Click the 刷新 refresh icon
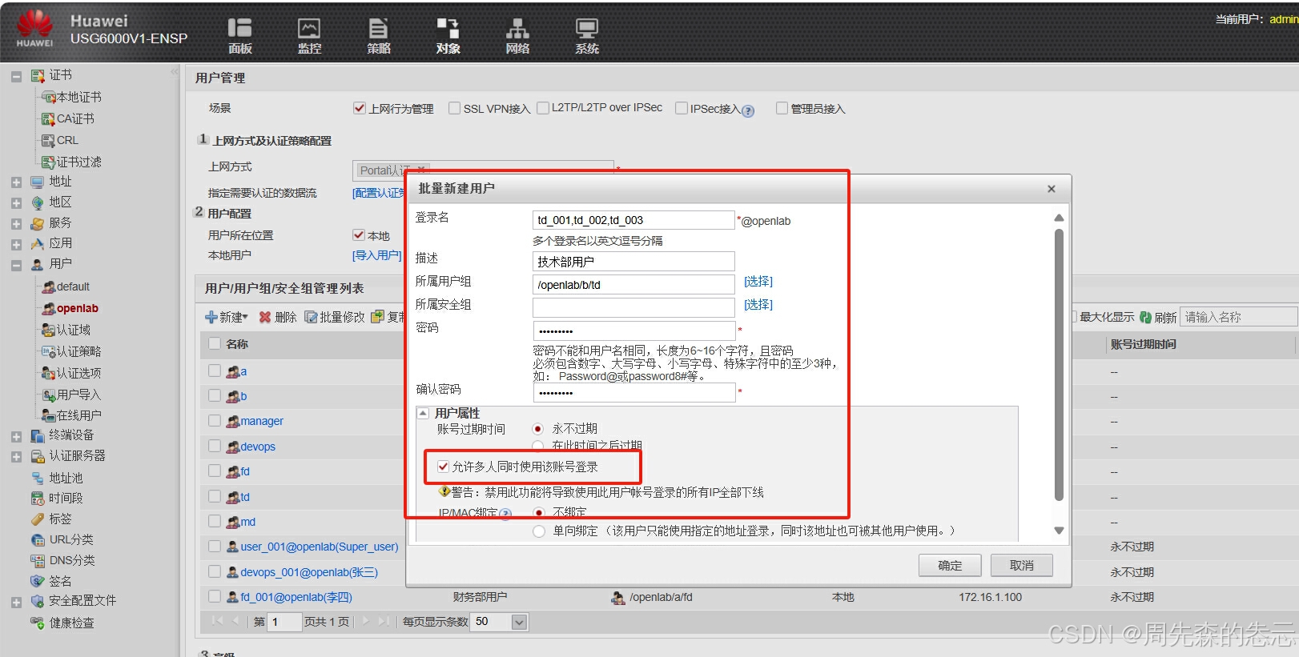Screen dimensions: 1299x657 pyautogui.click(x=1145, y=317)
